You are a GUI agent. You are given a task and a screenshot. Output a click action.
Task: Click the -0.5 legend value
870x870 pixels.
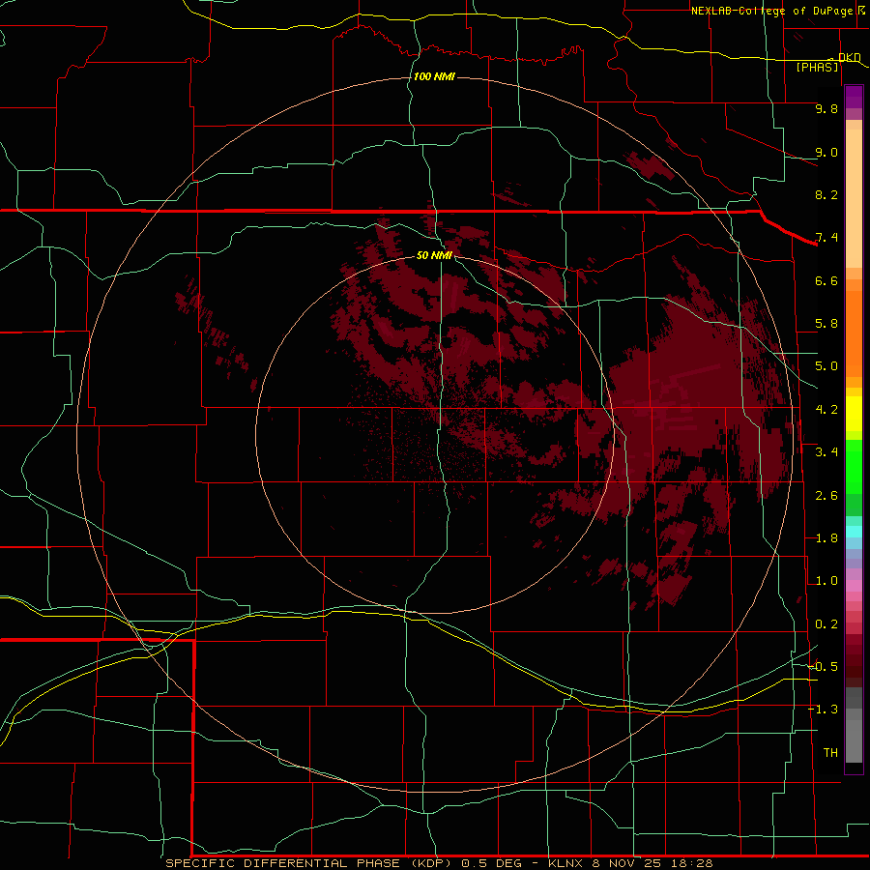pos(824,667)
